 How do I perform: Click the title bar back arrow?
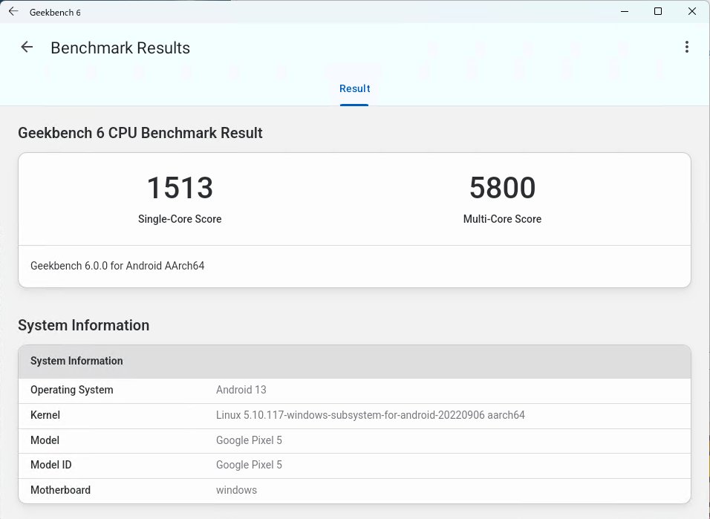pos(13,12)
